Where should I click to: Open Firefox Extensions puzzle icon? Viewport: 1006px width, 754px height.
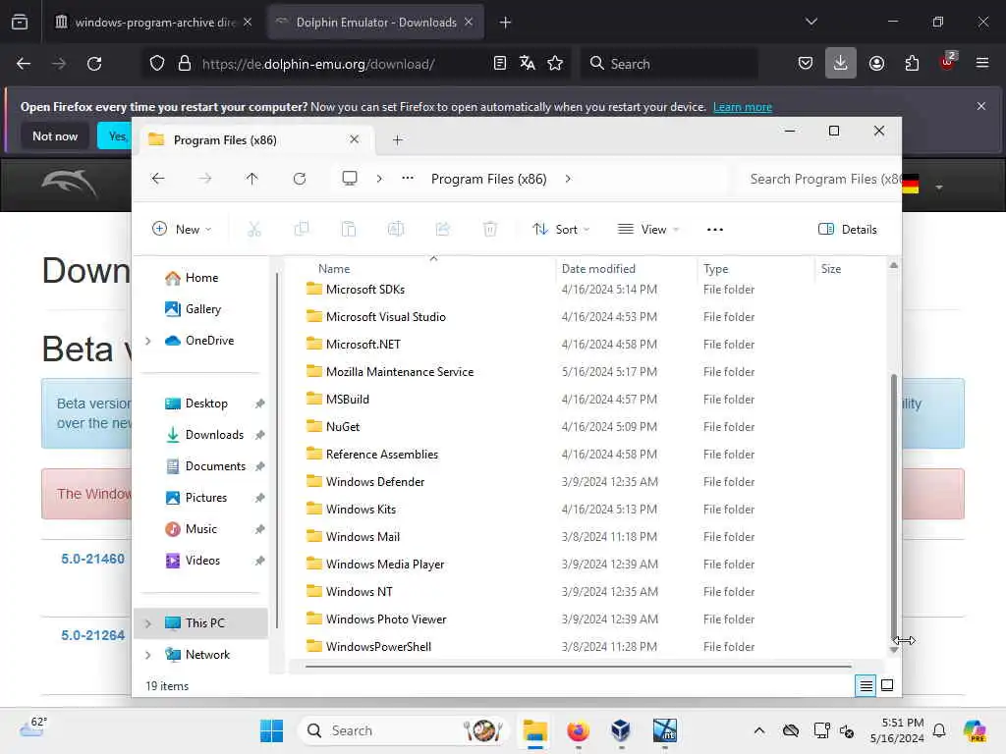912,64
